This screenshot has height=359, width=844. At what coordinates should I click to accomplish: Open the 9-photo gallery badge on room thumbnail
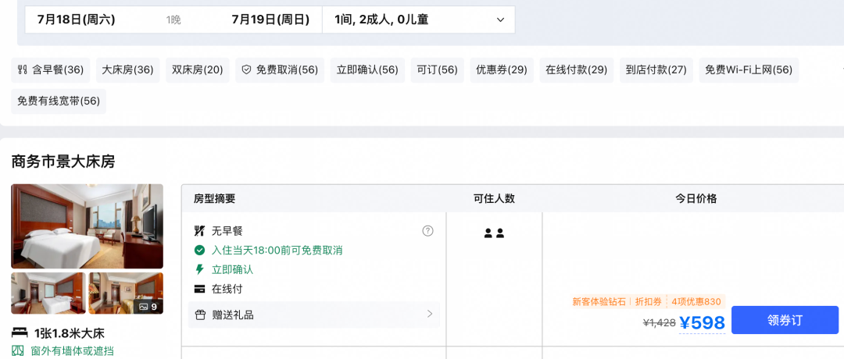click(148, 307)
